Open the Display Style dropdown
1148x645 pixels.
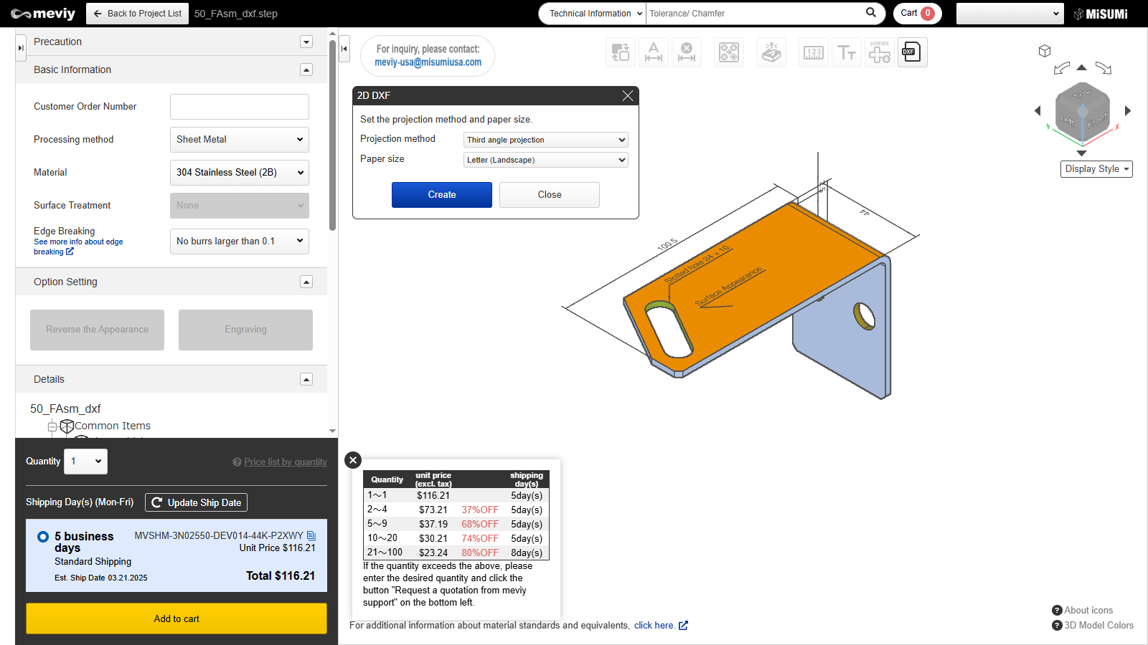1096,169
